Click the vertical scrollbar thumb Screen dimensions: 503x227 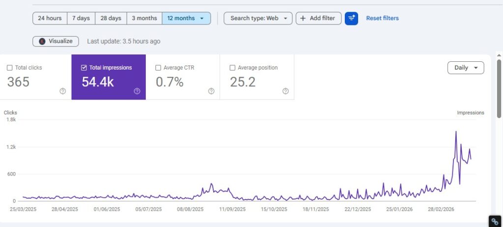(x=500, y=88)
